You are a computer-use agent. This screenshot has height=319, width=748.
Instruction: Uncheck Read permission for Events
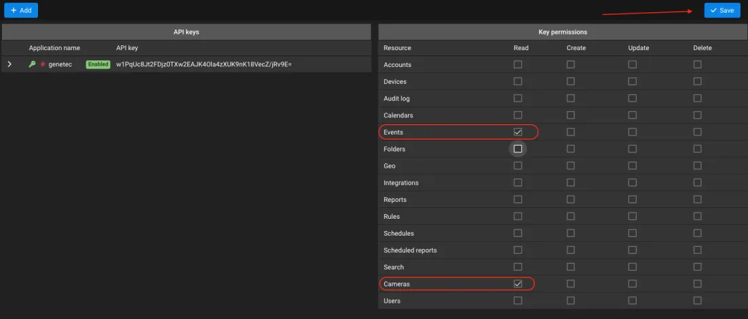click(518, 132)
